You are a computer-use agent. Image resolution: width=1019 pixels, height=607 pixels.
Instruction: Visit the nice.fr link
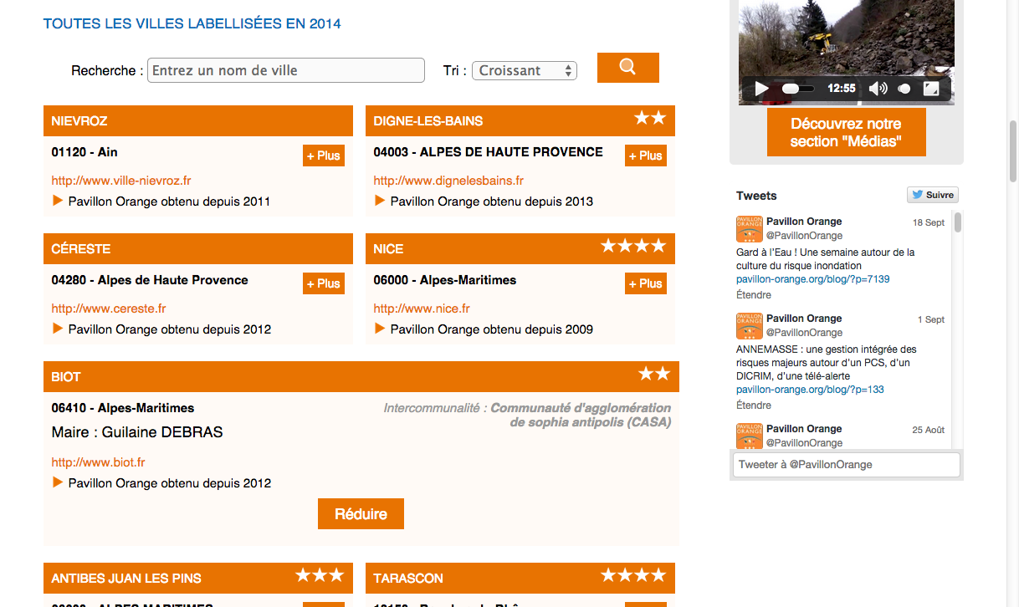click(x=422, y=309)
